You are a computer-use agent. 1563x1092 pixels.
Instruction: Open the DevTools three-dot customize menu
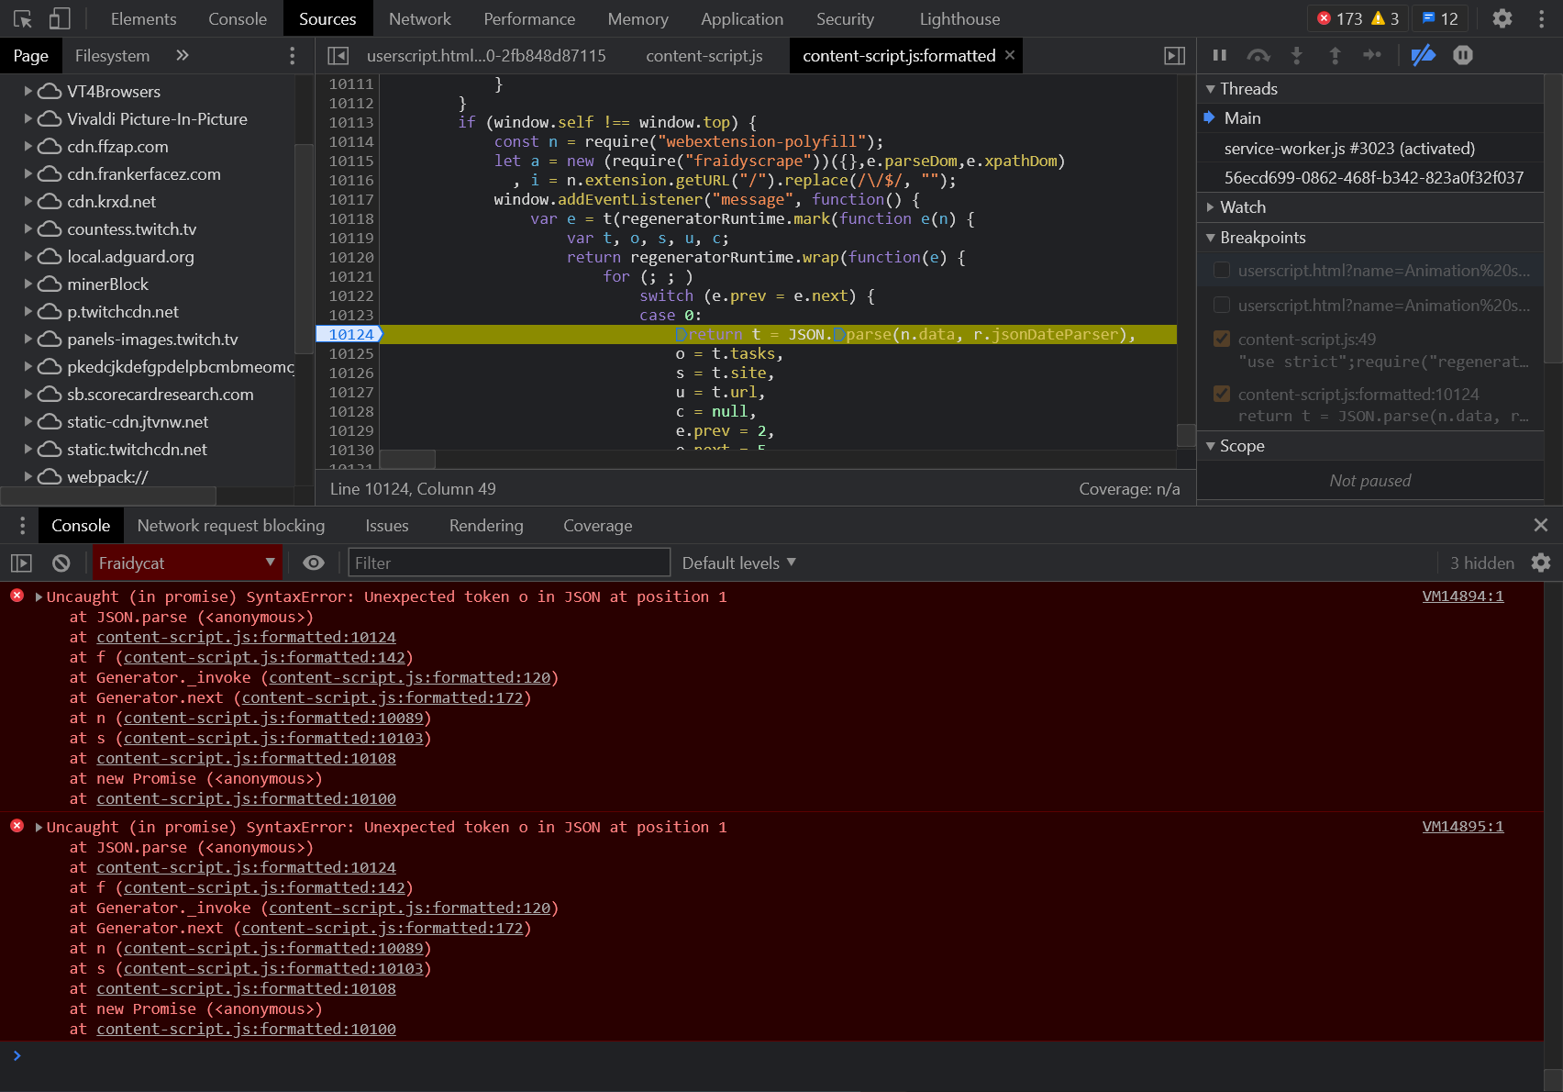click(1542, 18)
